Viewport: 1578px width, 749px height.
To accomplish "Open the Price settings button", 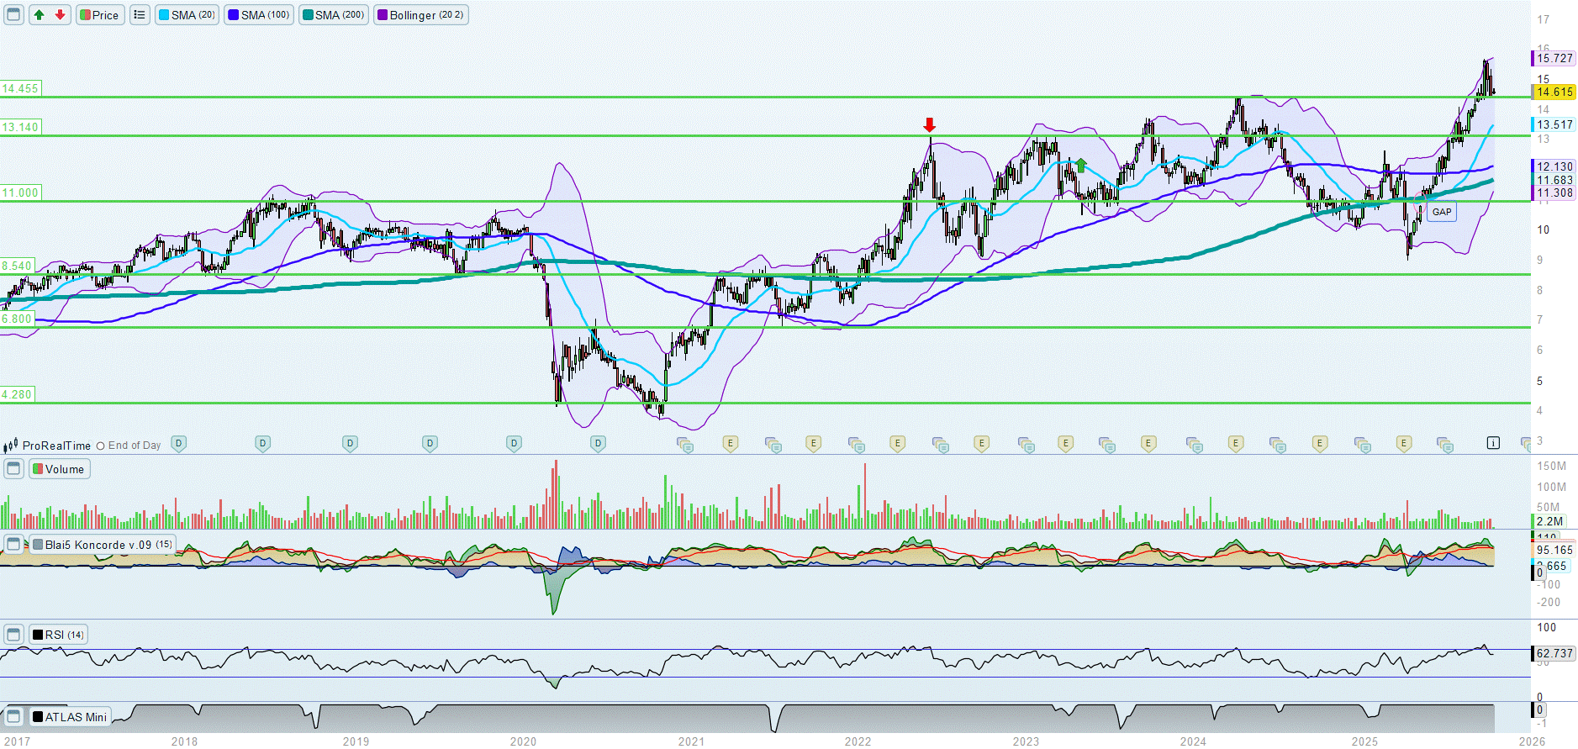I will 100,15.
